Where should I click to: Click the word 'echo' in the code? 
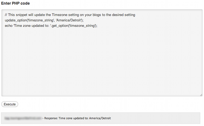tap(8, 26)
